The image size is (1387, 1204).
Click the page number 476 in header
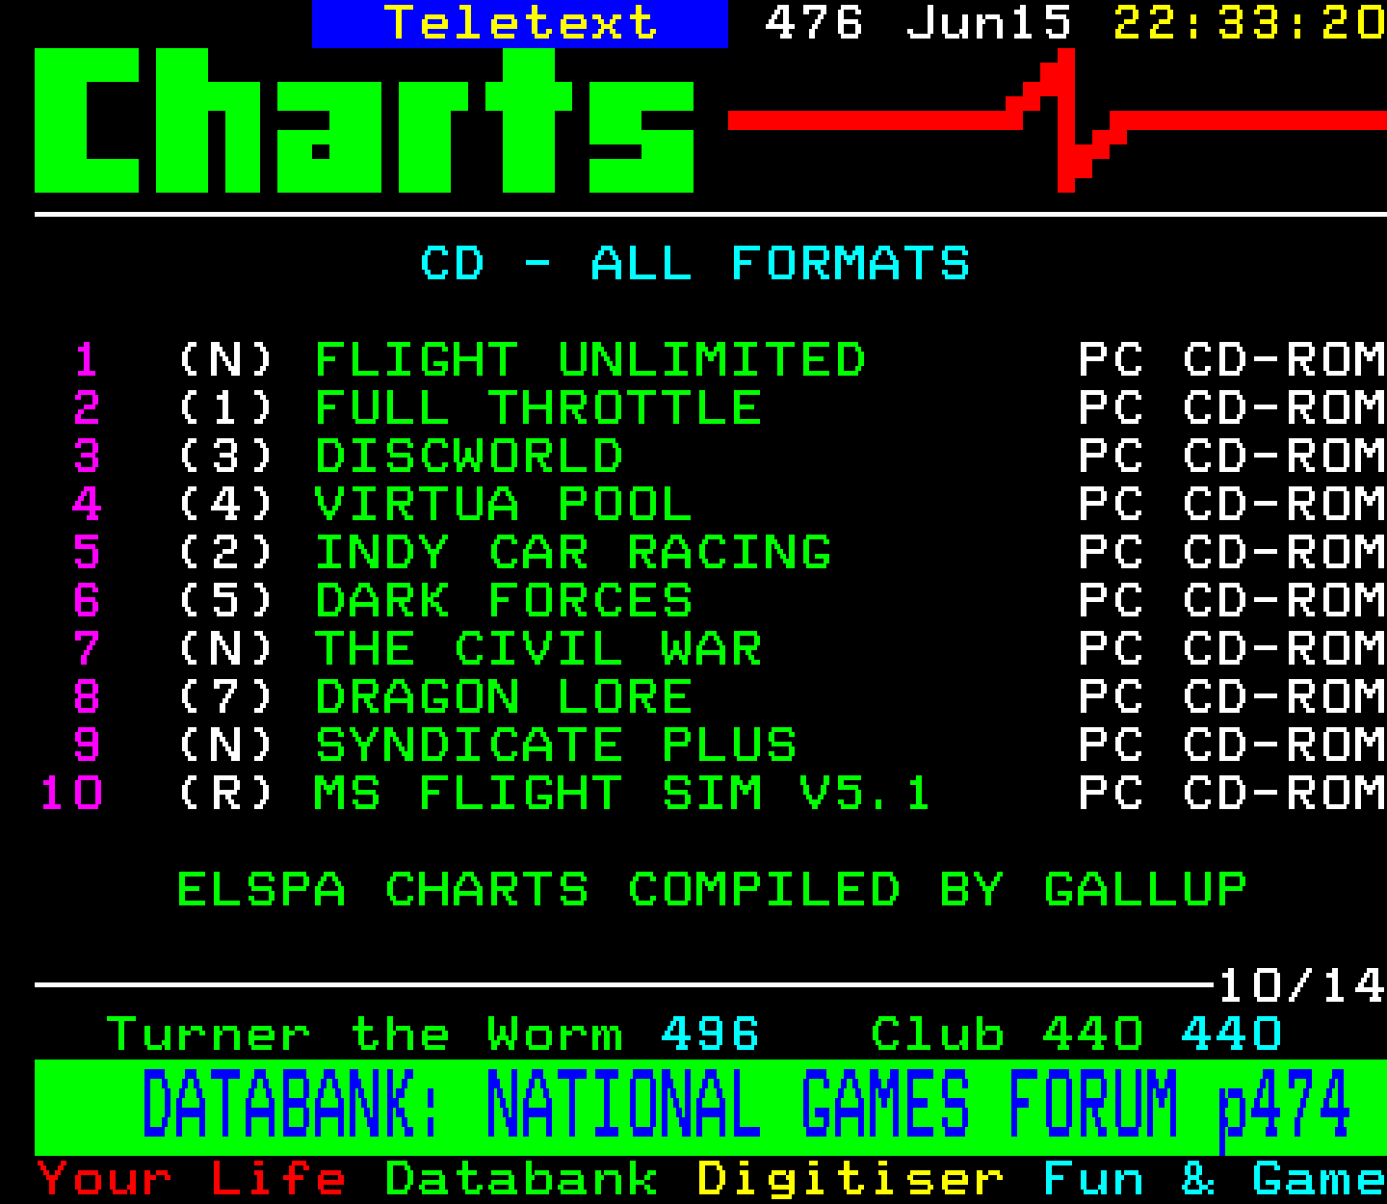click(x=814, y=23)
